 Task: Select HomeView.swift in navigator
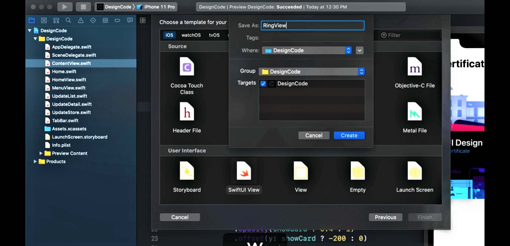[x=81, y=80]
